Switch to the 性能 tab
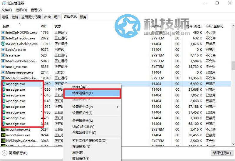 15,17
